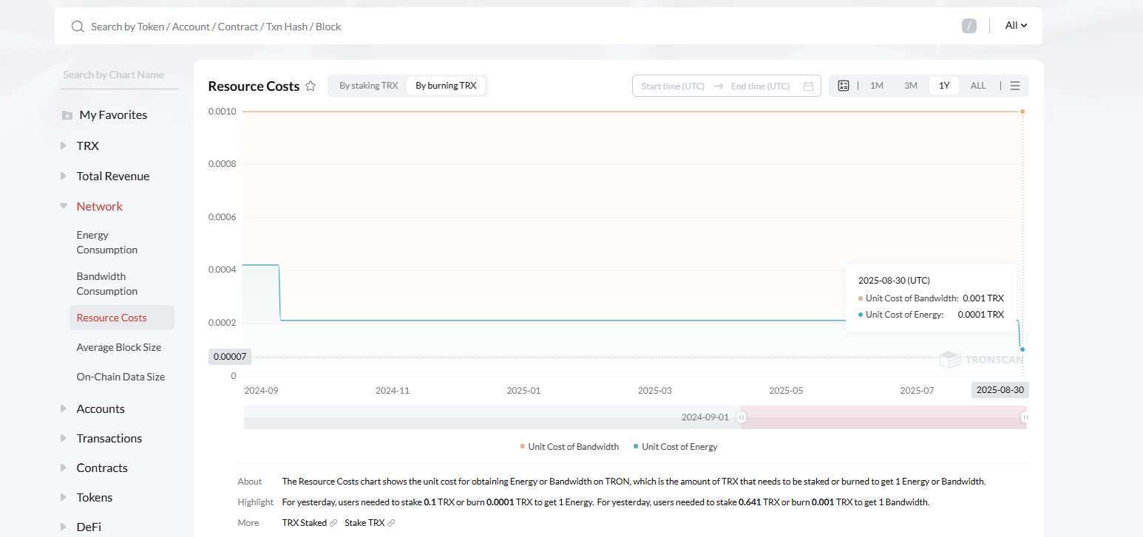Show the ALL time range
The height and width of the screenshot is (537, 1143).
coord(977,86)
